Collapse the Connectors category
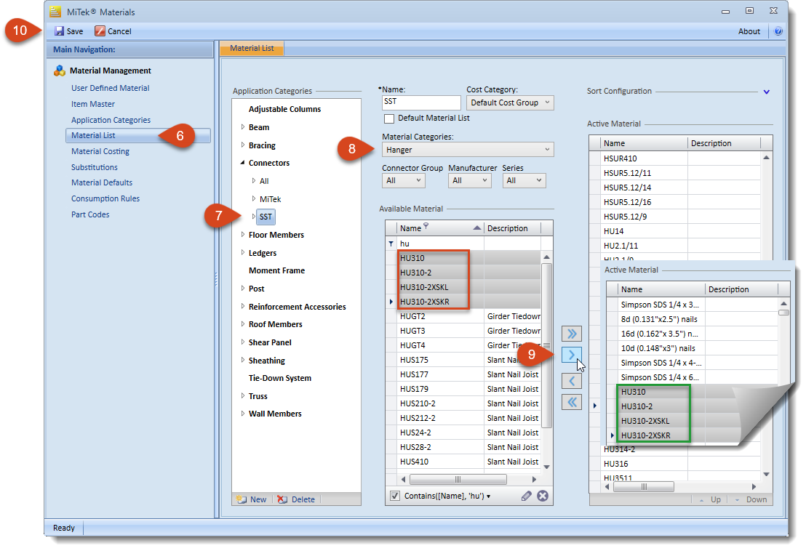The height and width of the screenshot is (551, 806). pyautogui.click(x=243, y=163)
